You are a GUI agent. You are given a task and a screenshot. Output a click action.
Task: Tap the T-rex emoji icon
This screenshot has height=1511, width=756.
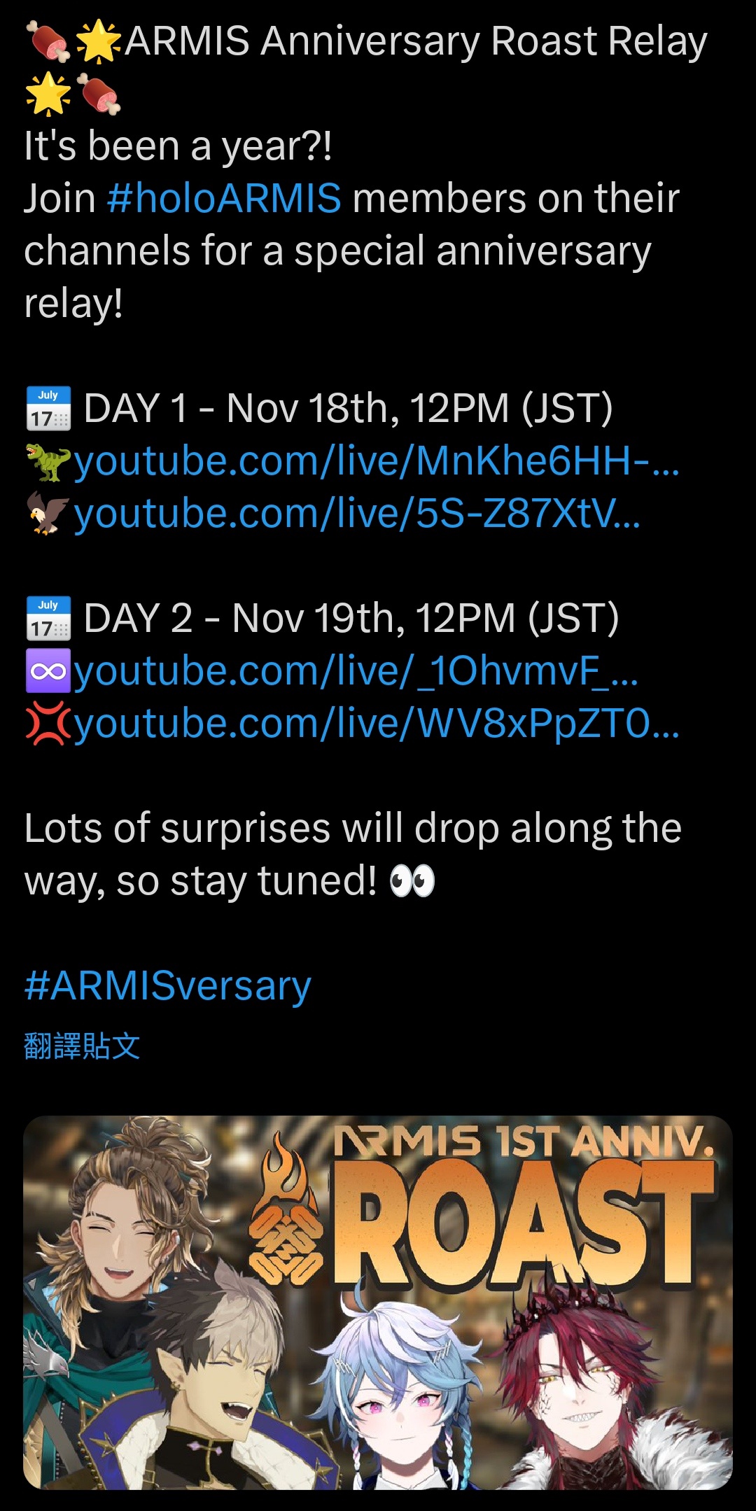click(x=48, y=462)
